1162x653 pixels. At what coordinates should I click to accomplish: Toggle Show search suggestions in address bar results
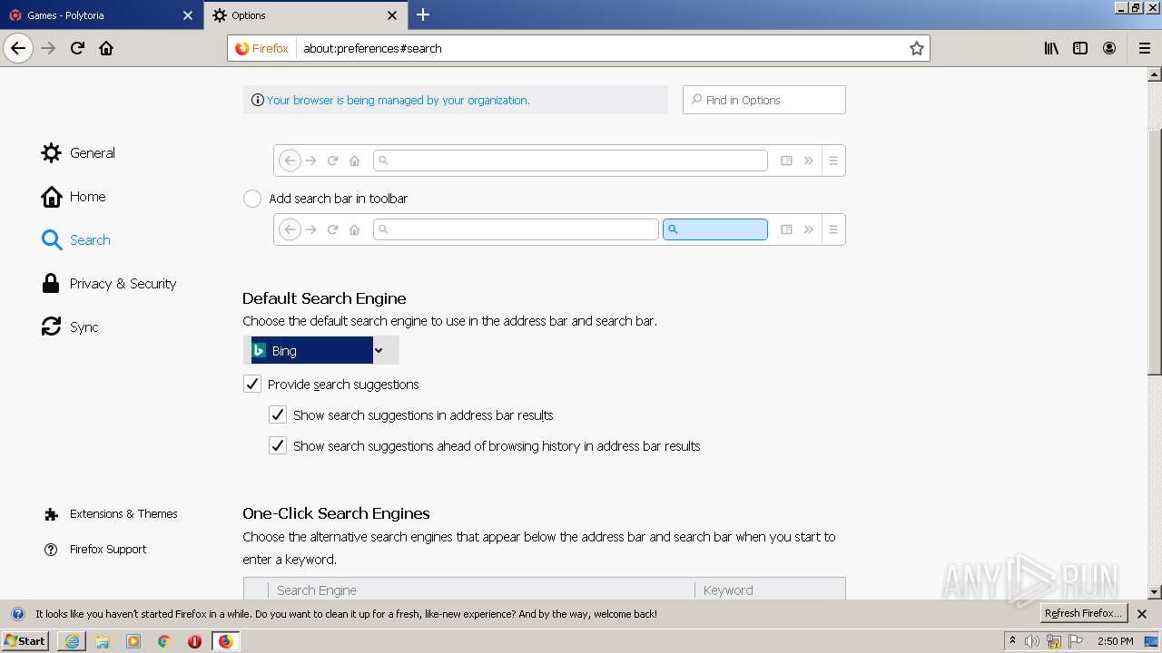pos(278,414)
